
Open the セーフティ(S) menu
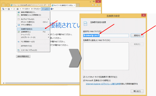(36, 9)
